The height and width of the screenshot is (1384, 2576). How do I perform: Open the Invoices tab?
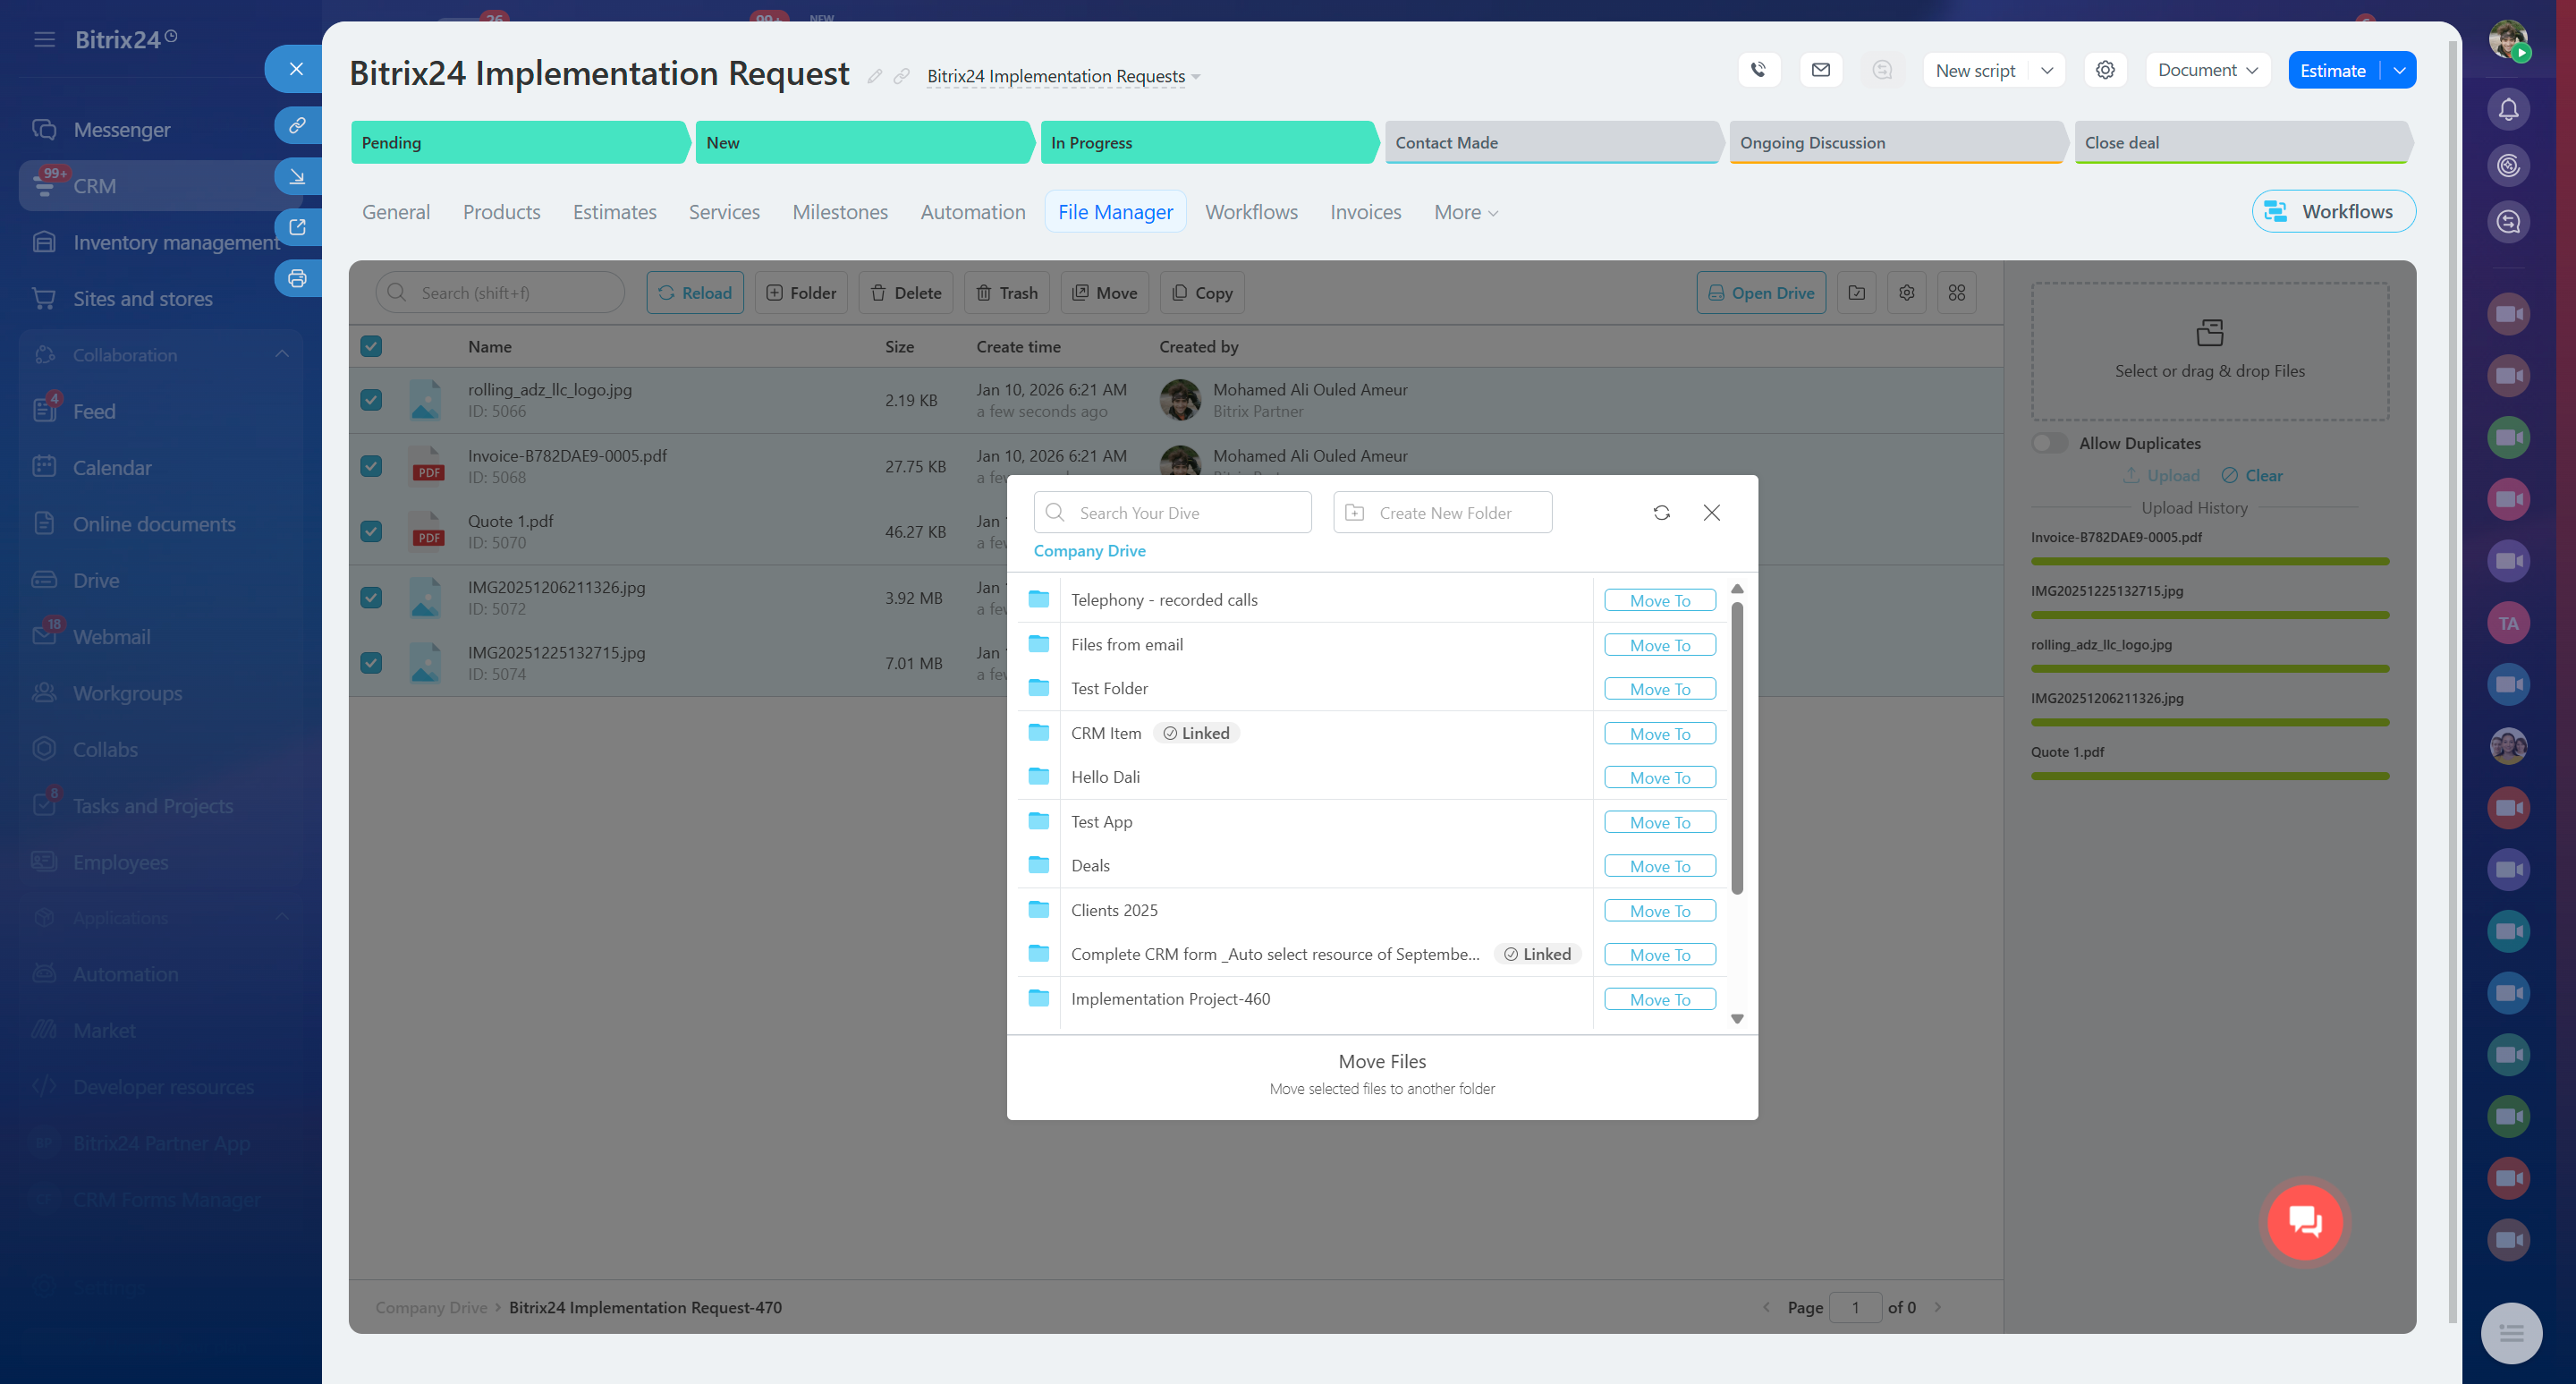pyautogui.click(x=1365, y=212)
